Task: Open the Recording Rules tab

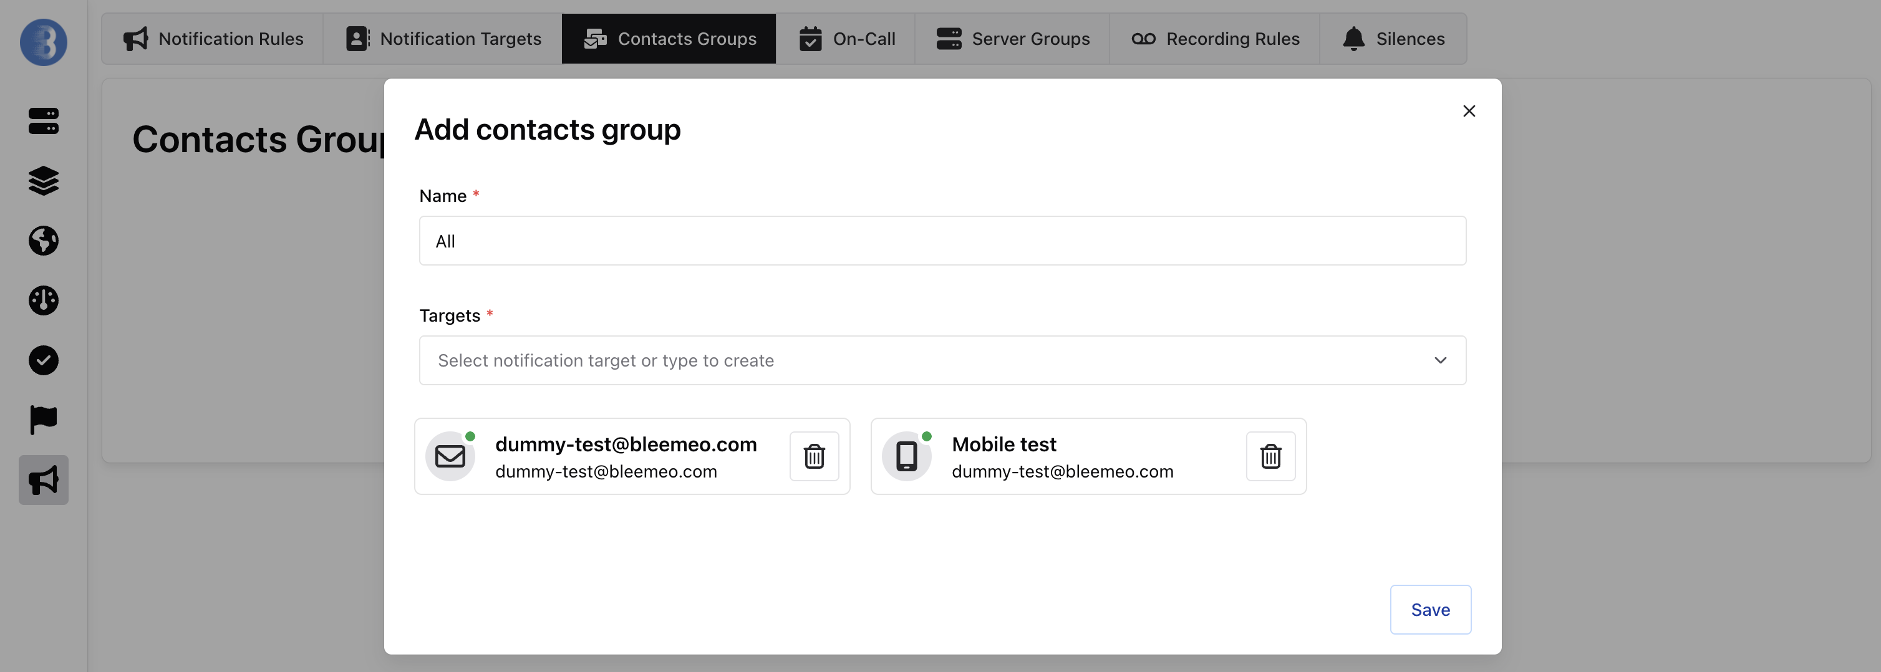Action: (1214, 39)
